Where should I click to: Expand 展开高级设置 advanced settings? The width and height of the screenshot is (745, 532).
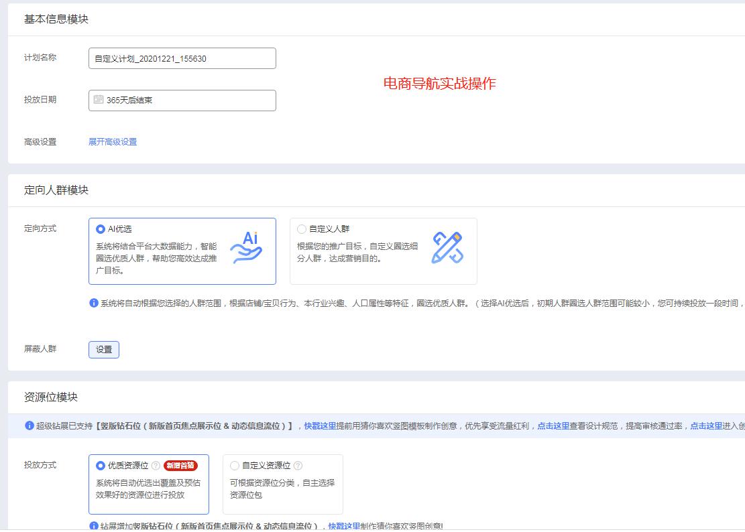113,142
